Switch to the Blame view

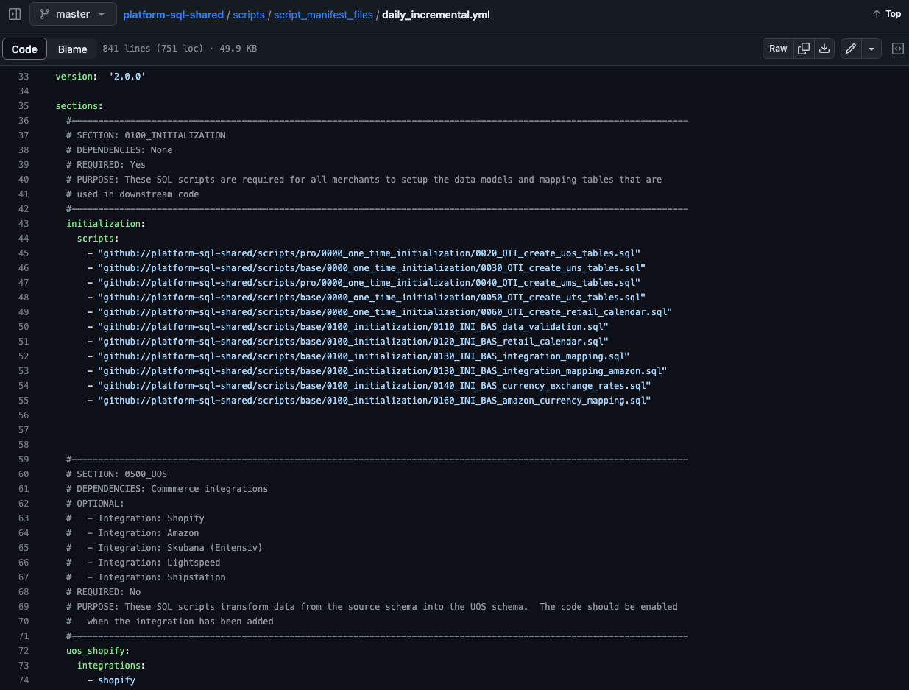[x=73, y=49]
